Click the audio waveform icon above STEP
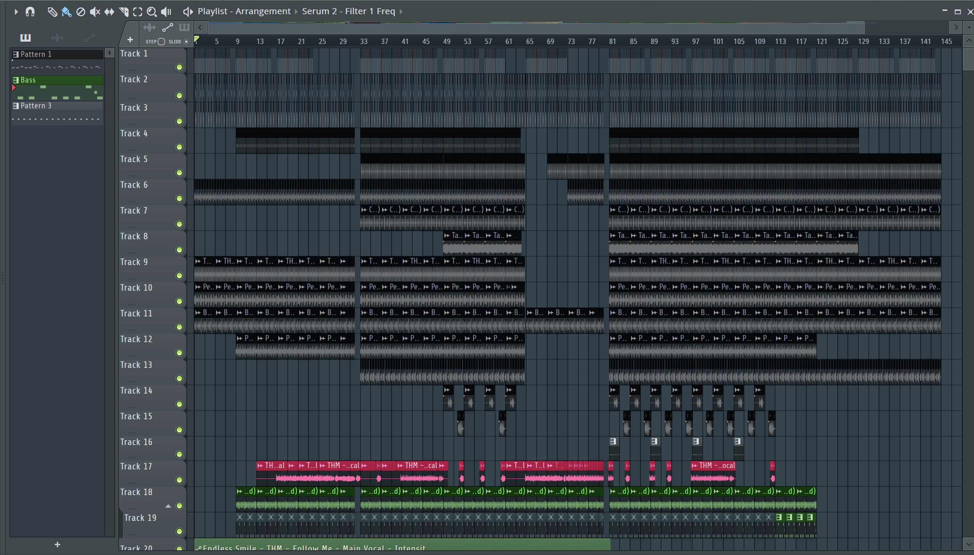This screenshot has width=974, height=555. point(149,27)
